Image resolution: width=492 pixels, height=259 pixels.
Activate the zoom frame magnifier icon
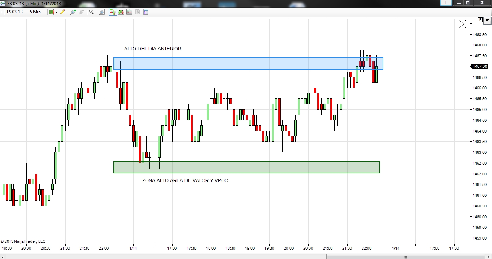[102, 12]
